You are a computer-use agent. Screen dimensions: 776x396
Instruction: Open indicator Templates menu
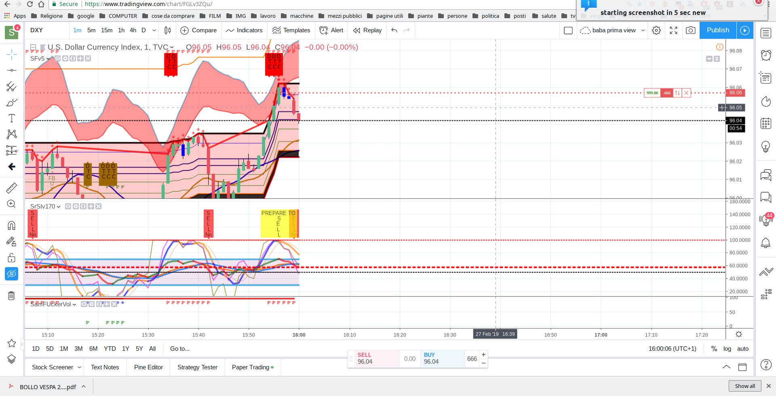[x=291, y=30]
